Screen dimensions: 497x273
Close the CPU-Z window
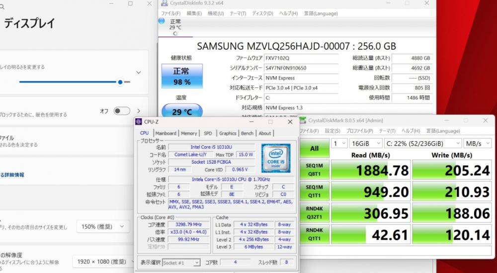290,122
